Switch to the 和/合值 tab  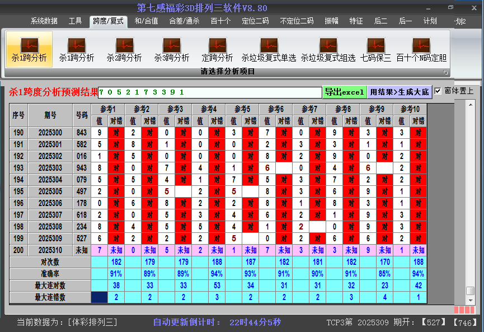click(146, 21)
